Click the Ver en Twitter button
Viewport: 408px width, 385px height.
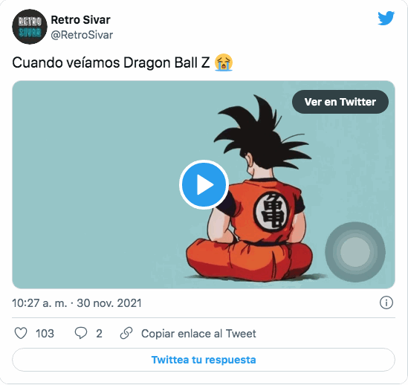click(340, 102)
